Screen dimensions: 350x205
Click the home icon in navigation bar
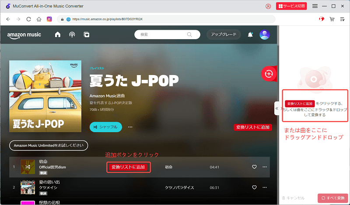click(x=39, y=19)
